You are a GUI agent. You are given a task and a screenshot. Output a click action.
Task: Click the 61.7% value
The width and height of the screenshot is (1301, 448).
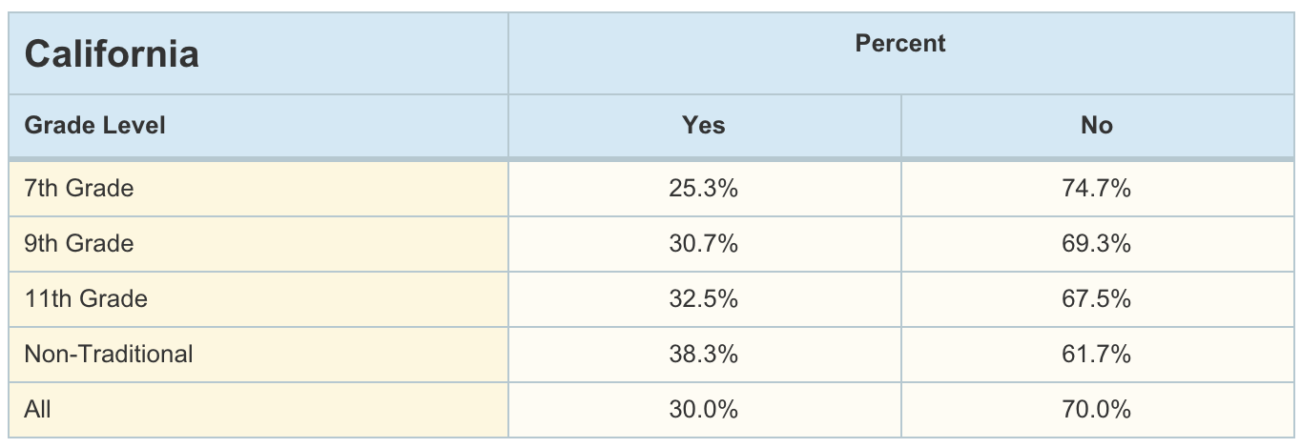1097,355
